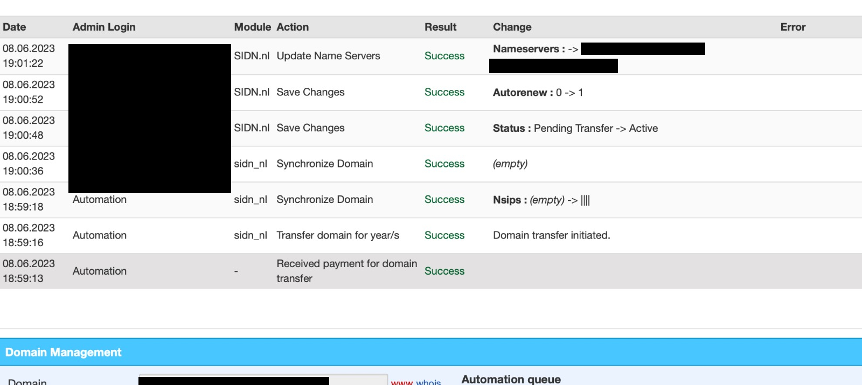Select the Action column header

point(293,27)
